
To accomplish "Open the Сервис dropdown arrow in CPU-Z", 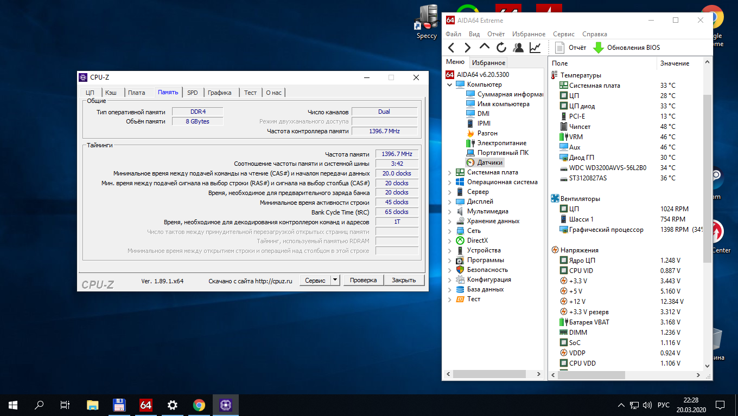I will [x=335, y=280].
